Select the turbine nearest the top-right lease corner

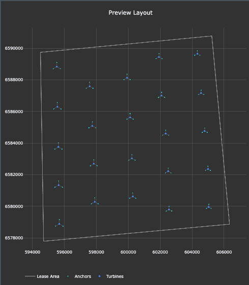[x=197, y=54]
